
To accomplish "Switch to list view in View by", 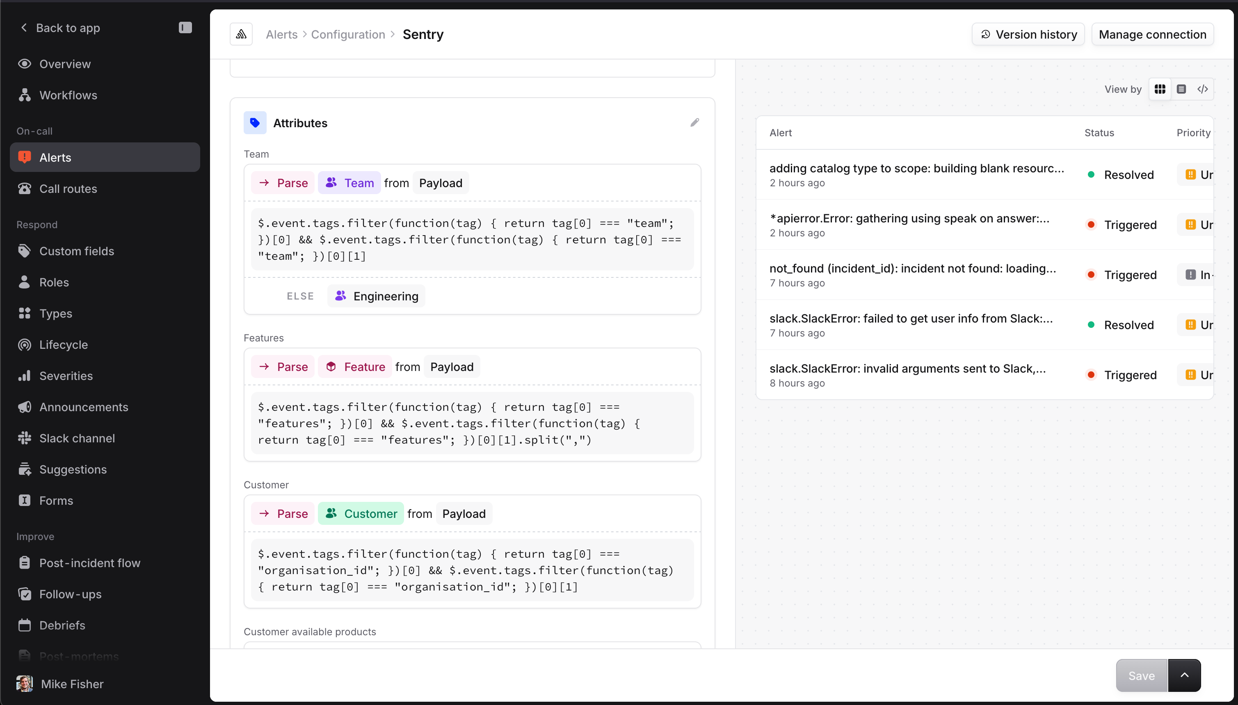I will [1181, 89].
